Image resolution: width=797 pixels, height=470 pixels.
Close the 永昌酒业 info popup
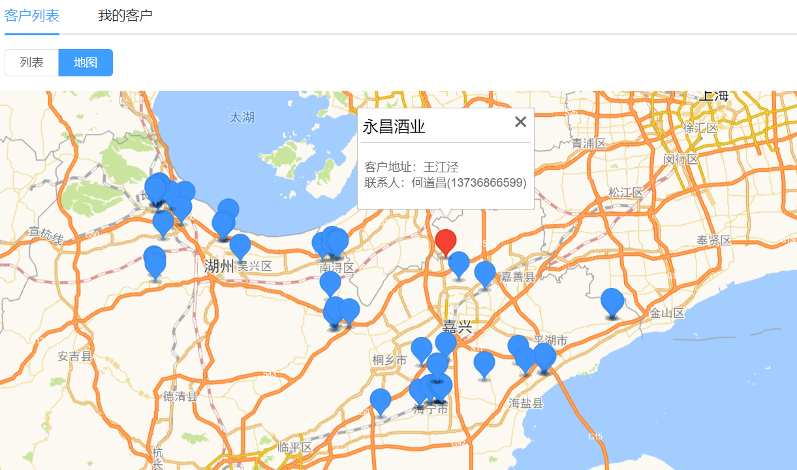coord(520,122)
